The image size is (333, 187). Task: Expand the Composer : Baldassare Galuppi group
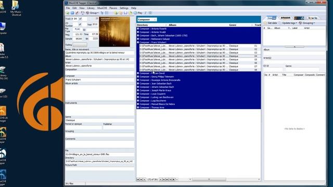tap(138, 39)
